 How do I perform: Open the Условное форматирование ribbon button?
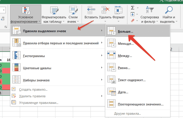pos(25,14)
